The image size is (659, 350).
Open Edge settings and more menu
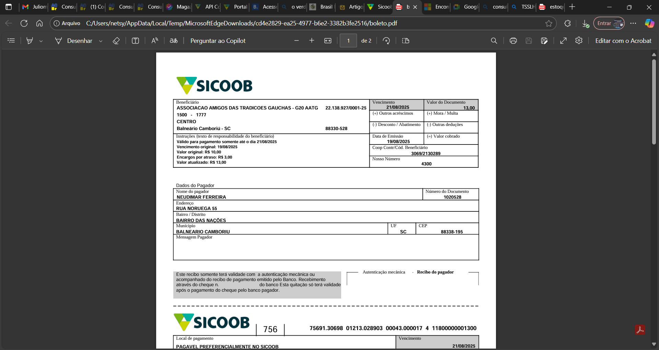tap(633, 23)
